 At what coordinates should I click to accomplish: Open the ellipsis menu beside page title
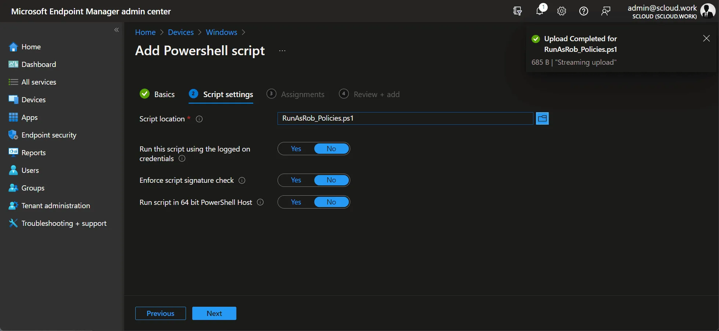(x=282, y=51)
